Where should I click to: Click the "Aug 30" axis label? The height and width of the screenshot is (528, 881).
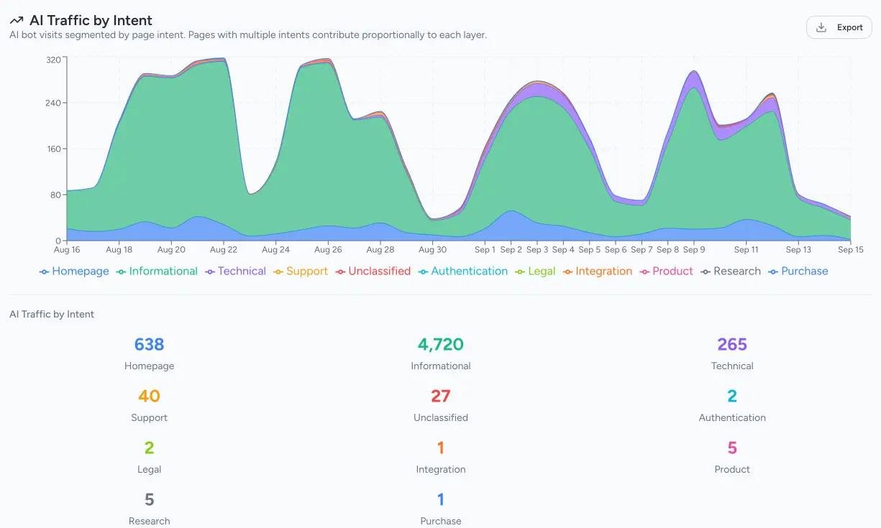point(432,249)
